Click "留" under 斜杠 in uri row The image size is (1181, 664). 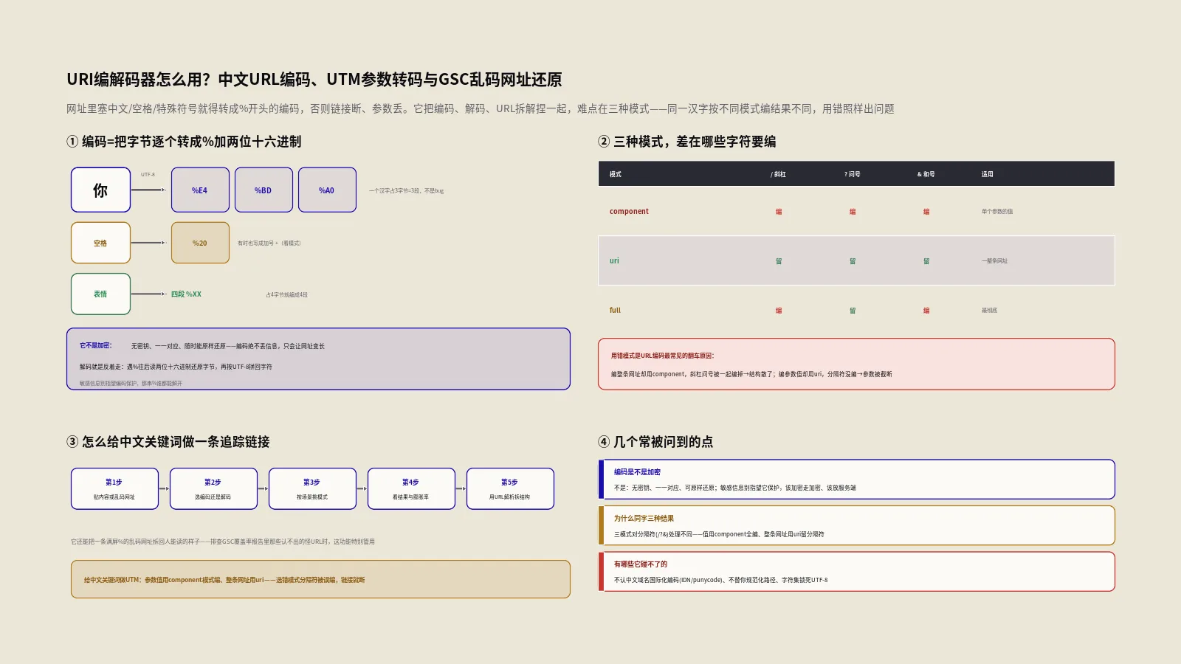point(779,260)
